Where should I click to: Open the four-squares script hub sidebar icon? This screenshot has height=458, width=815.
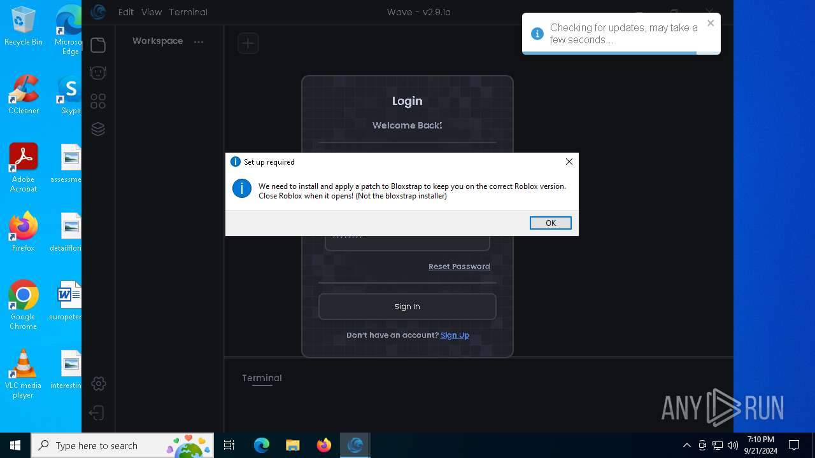coord(98,101)
